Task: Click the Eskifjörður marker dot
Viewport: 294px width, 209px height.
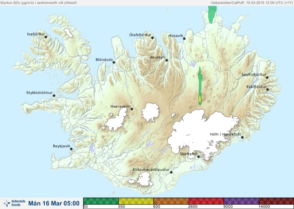Action: tap(267, 90)
